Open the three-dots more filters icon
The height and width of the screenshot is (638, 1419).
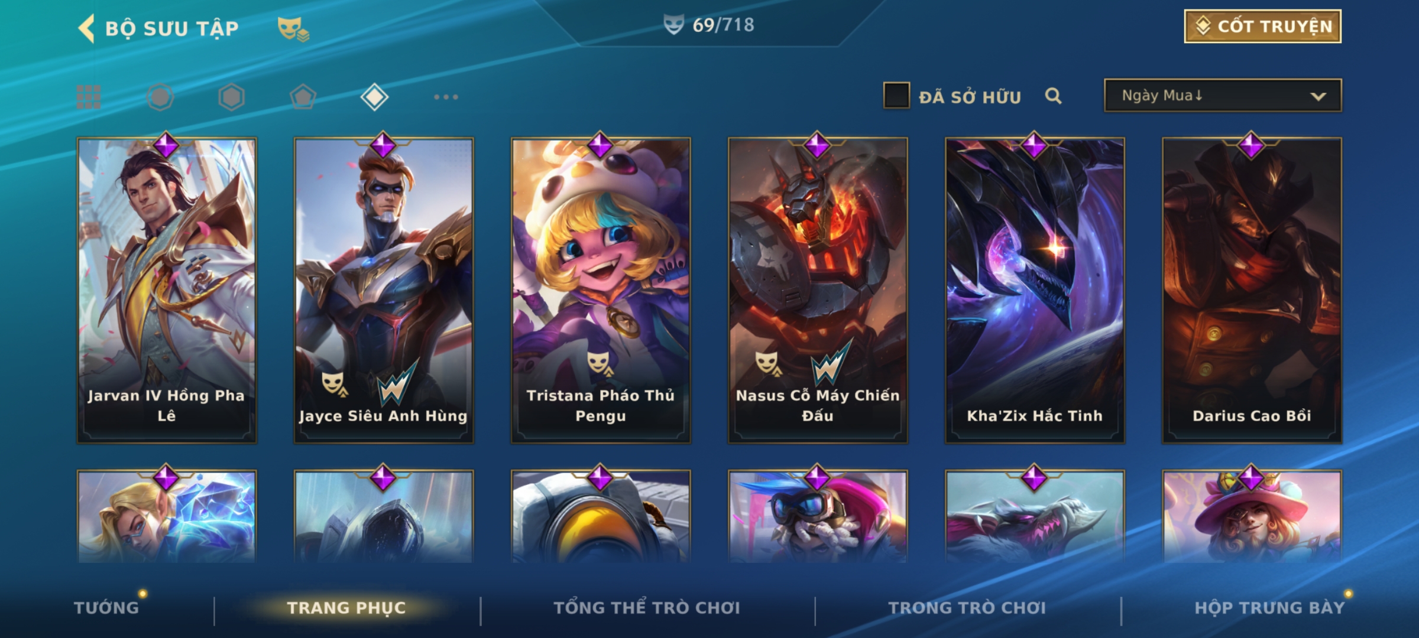point(446,97)
